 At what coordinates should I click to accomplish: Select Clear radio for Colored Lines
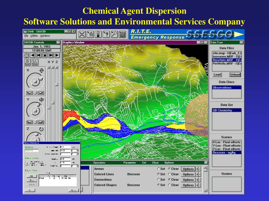[x=169, y=174]
